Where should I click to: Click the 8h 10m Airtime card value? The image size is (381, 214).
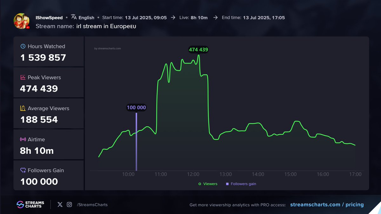[37, 151]
